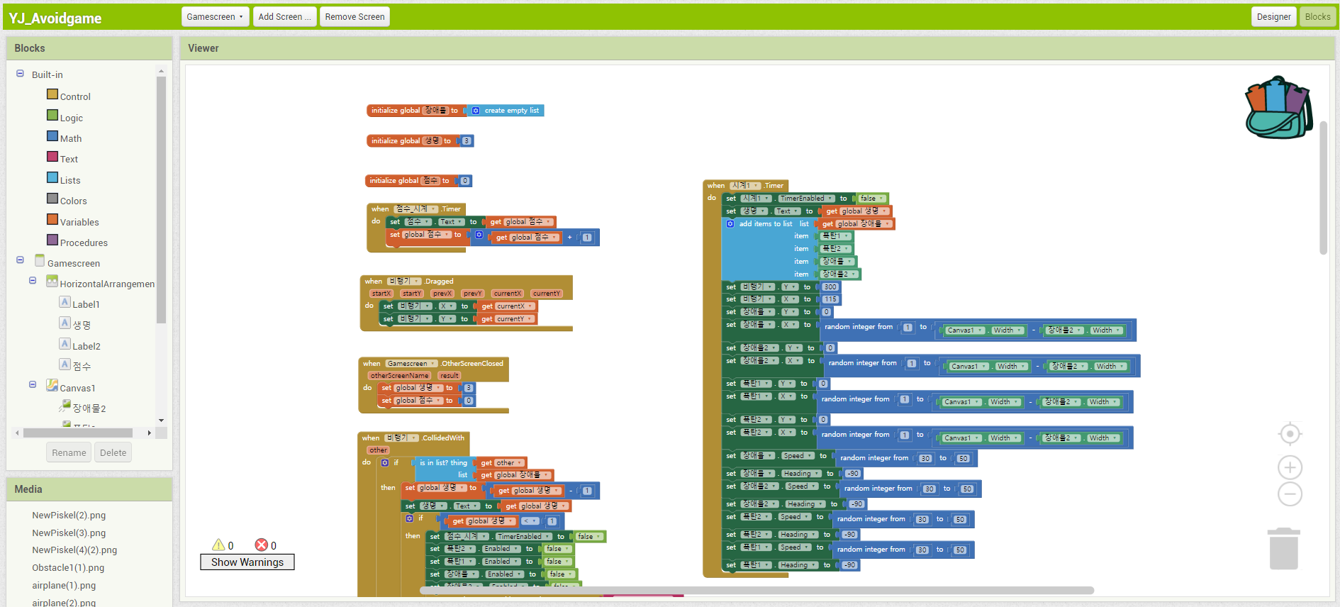Screen dimensions: 1340x607
Task: Click the Remove Screen button
Action: [354, 16]
